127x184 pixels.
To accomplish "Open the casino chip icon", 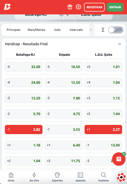I will pyautogui.click(x=121, y=177).
